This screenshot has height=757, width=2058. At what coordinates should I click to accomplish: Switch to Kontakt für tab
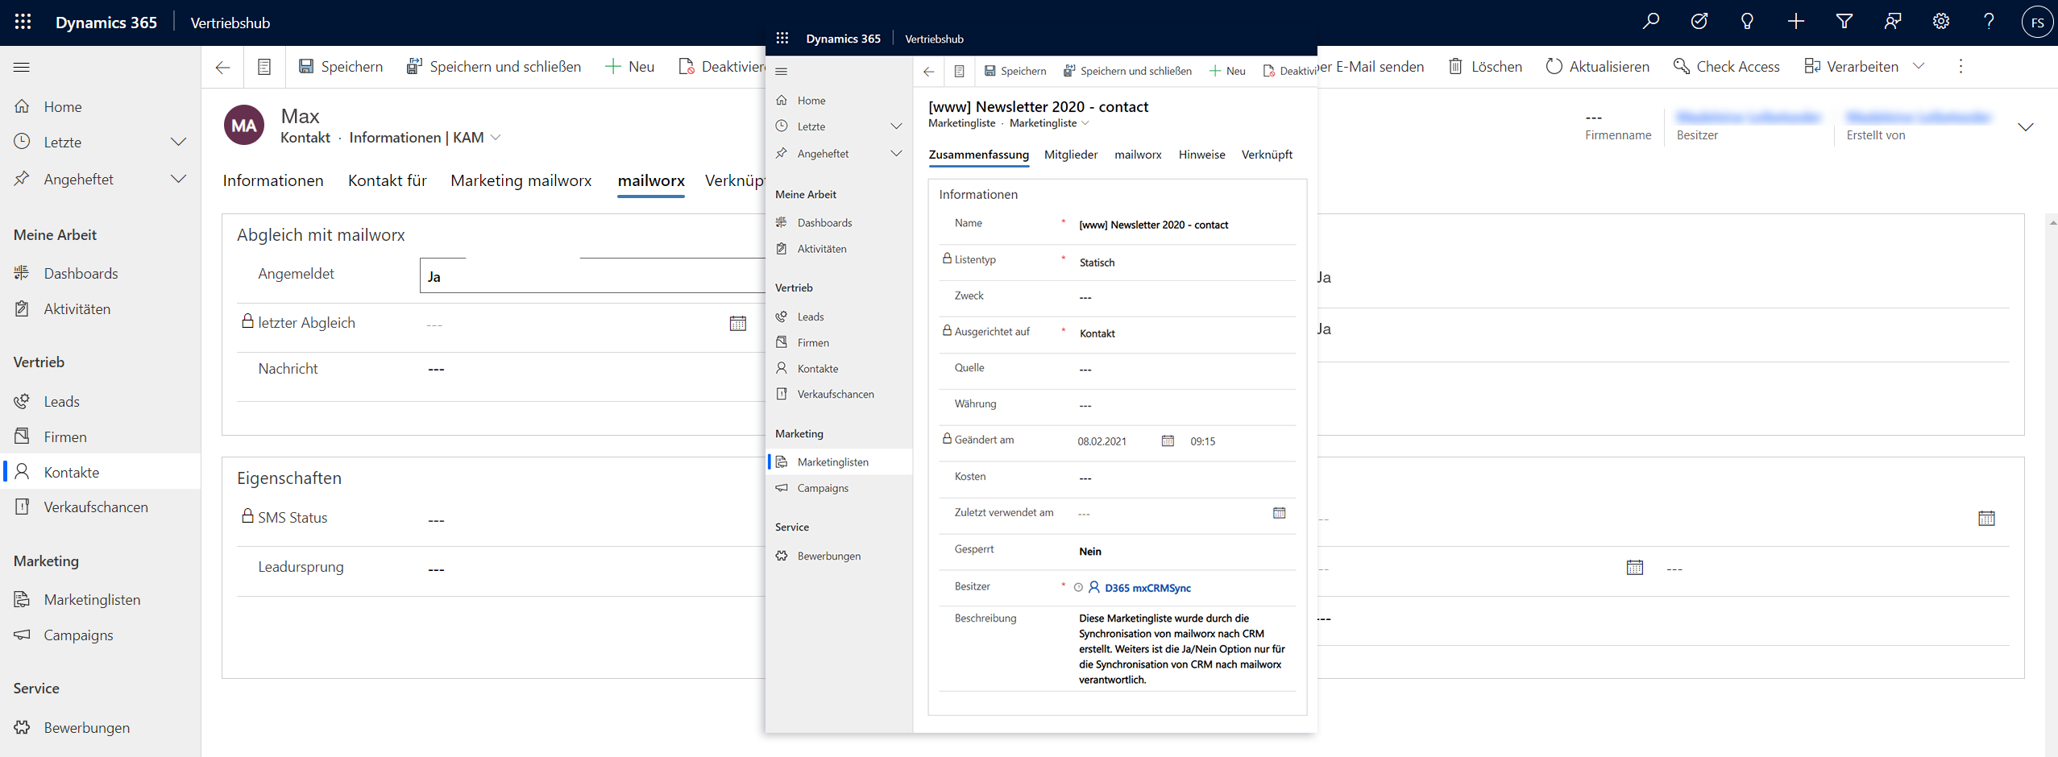388,181
